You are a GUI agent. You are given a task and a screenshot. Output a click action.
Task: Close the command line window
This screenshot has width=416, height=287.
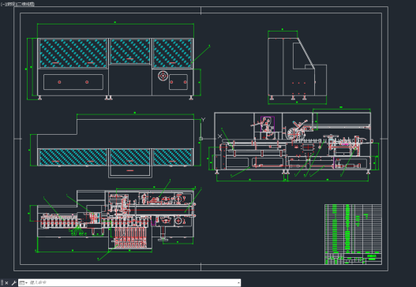pos(6,283)
